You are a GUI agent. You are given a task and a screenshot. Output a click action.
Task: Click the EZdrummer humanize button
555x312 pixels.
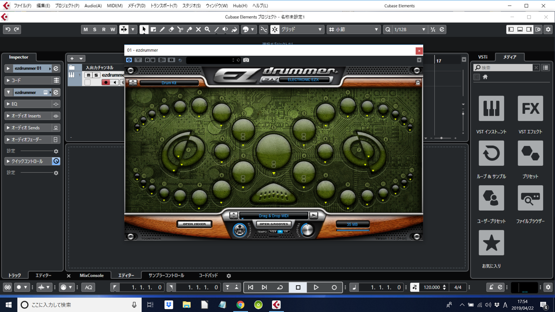point(239,230)
